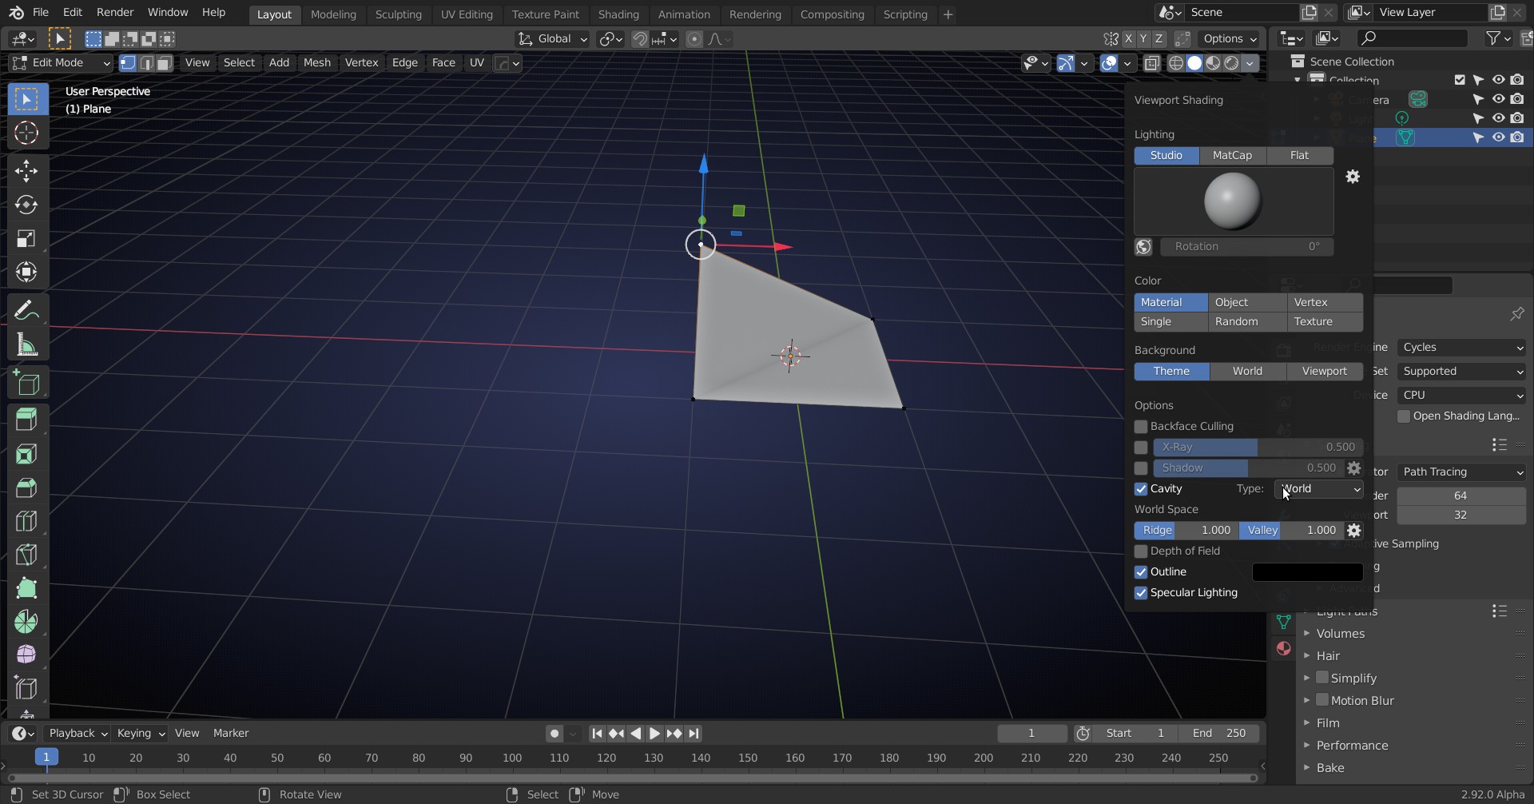The width and height of the screenshot is (1534, 804).
Task: Switch to the Shading workspace tab
Action: 618,14
